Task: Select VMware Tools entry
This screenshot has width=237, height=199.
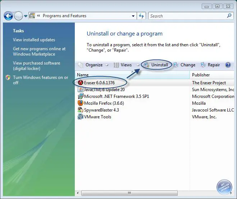Action: tap(98, 117)
